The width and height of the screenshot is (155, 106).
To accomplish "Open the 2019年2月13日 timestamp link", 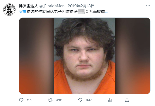I will [x=81, y=6].
